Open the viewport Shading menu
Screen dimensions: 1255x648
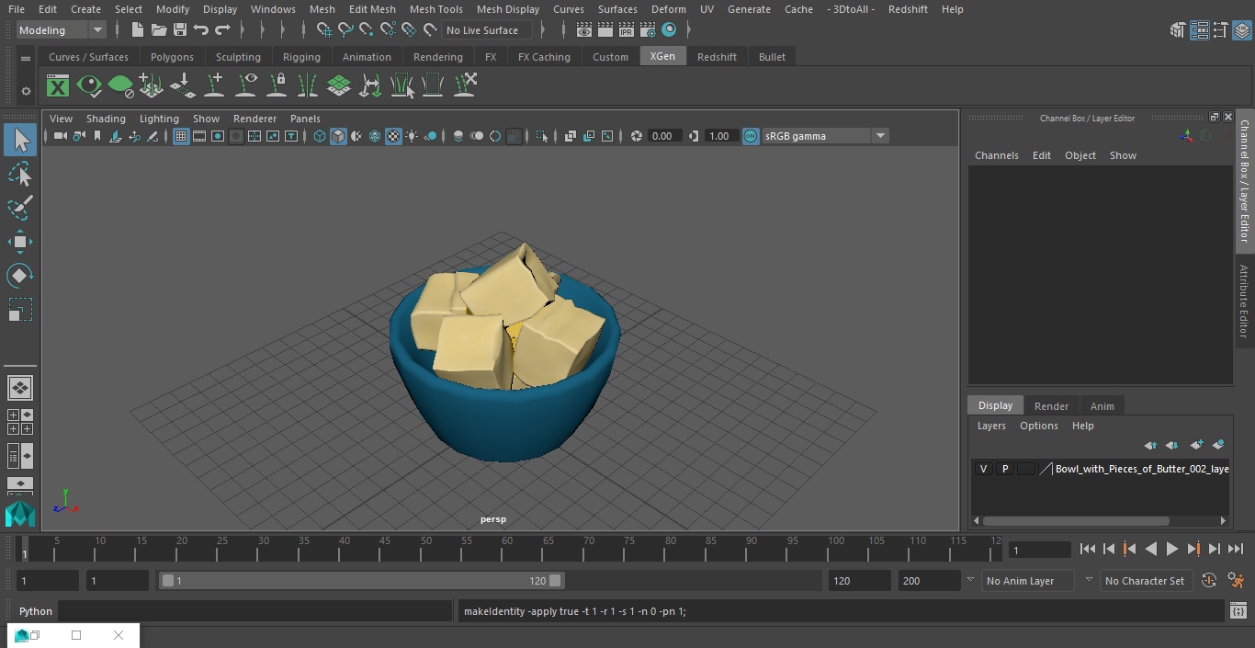(106, 119)
